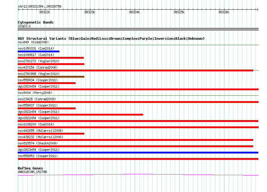Click the nsv559953 (Cooper2011) label
The image size is (267, 192).
click(x=38, y=156)
